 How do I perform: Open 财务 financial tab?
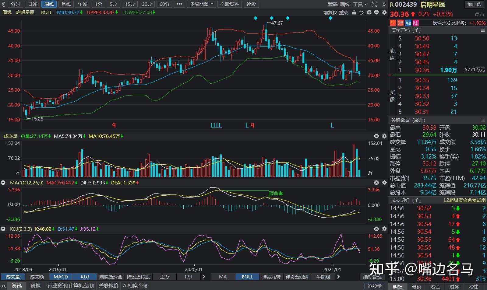coord(454,287)
